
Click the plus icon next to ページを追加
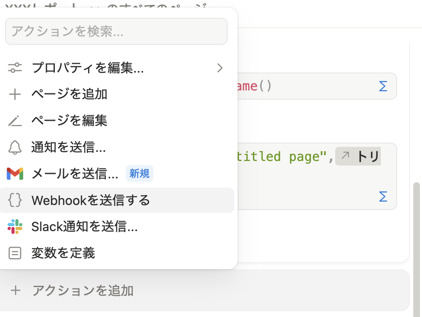point(15,94)
